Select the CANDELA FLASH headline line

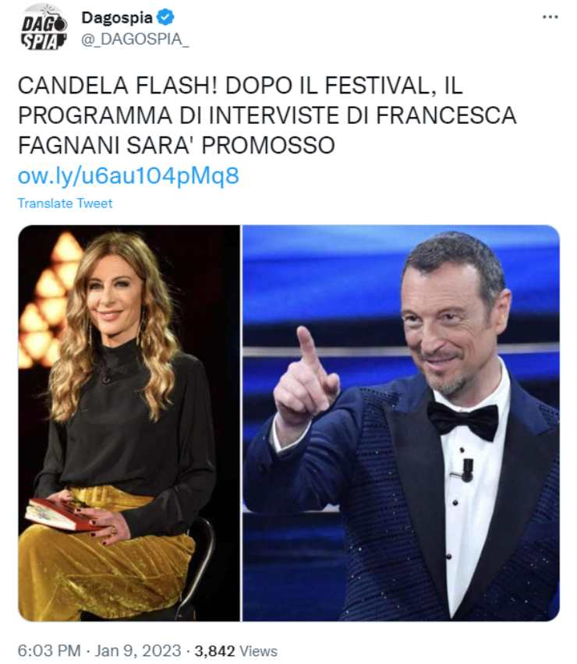pos(240,86)
